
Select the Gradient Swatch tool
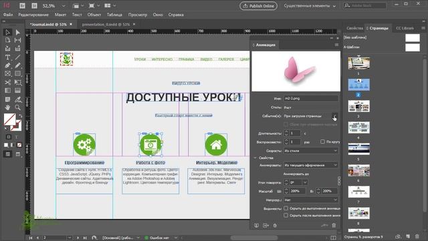7,90
